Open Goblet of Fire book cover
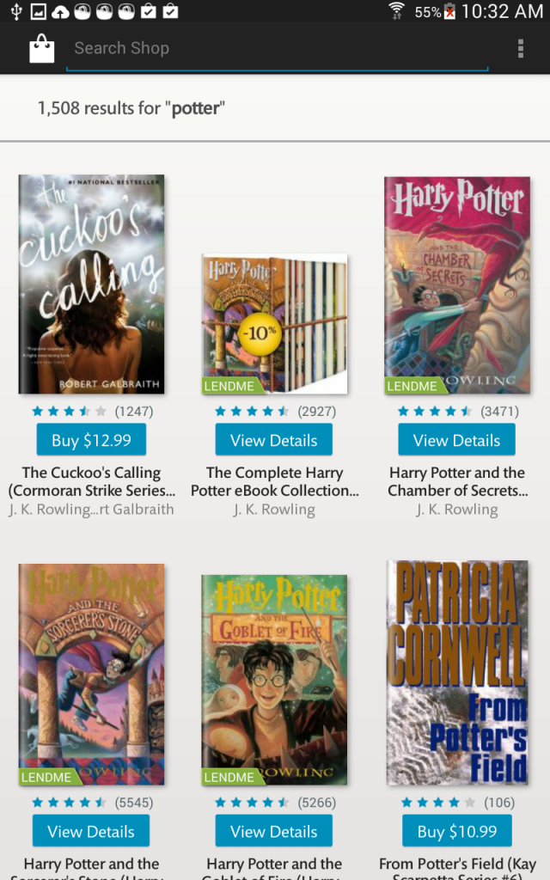The height and width of the screenshot is (880, 550). (274, 680)
